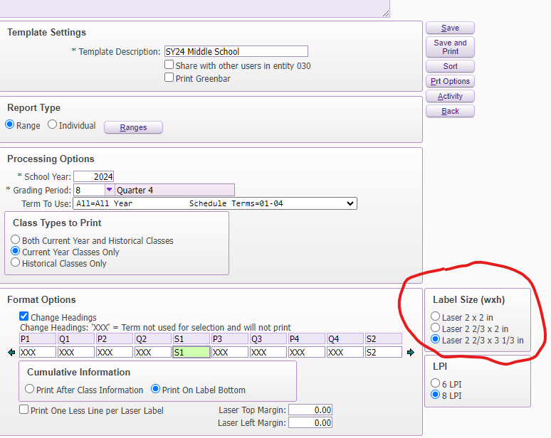Viewport: 551px width, 438px height.
Task: Click the Laser Top Margin field
Action: pos(310,410)
